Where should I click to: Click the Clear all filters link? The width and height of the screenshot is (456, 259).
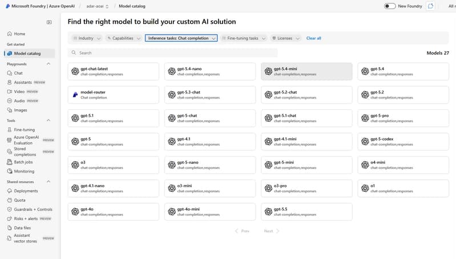point(313,38)
